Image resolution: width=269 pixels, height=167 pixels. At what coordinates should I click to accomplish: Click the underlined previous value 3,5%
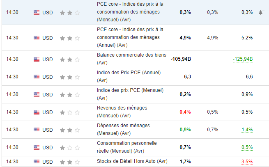247,161
